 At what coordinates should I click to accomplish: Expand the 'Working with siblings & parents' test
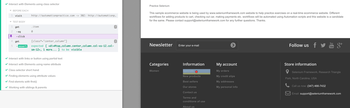[x=28, y=87]
